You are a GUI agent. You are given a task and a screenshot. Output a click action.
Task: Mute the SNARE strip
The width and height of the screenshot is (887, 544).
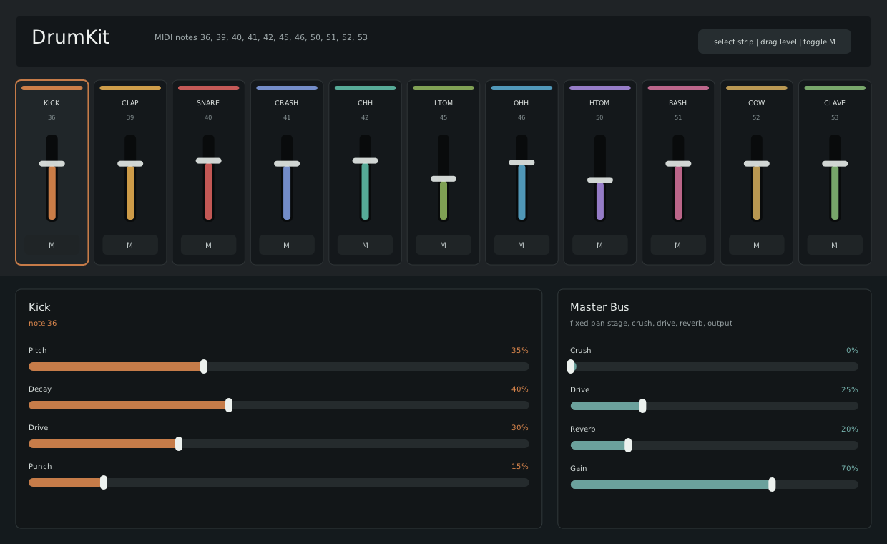208,245
